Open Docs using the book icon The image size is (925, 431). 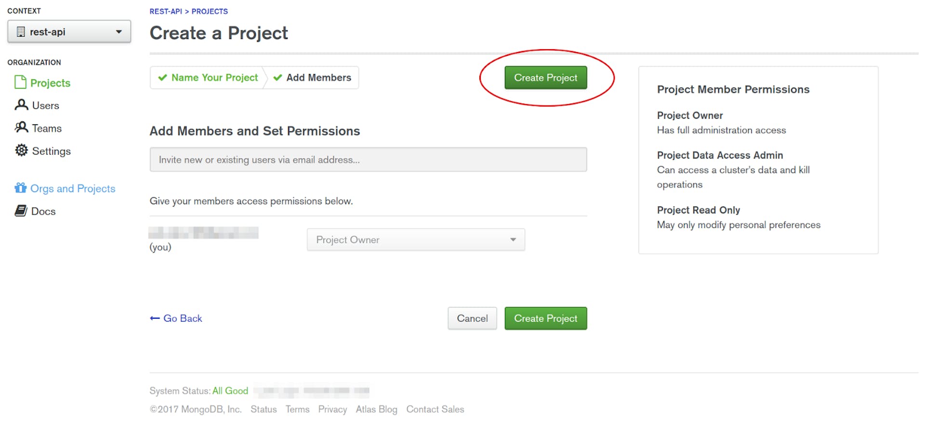[x=20, y=211]
